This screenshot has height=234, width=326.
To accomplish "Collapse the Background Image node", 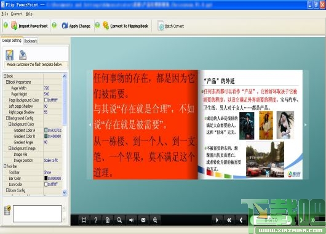I will click(x=10, y=148).
